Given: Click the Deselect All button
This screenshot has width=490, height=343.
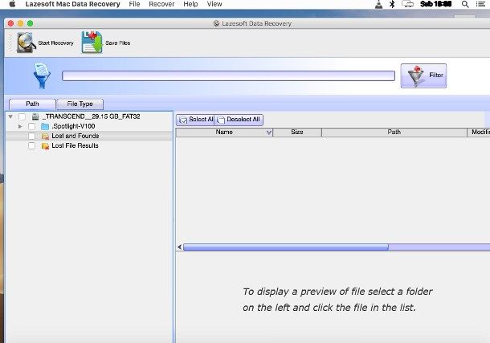Looking at the screenshot, I should (239, 120).
